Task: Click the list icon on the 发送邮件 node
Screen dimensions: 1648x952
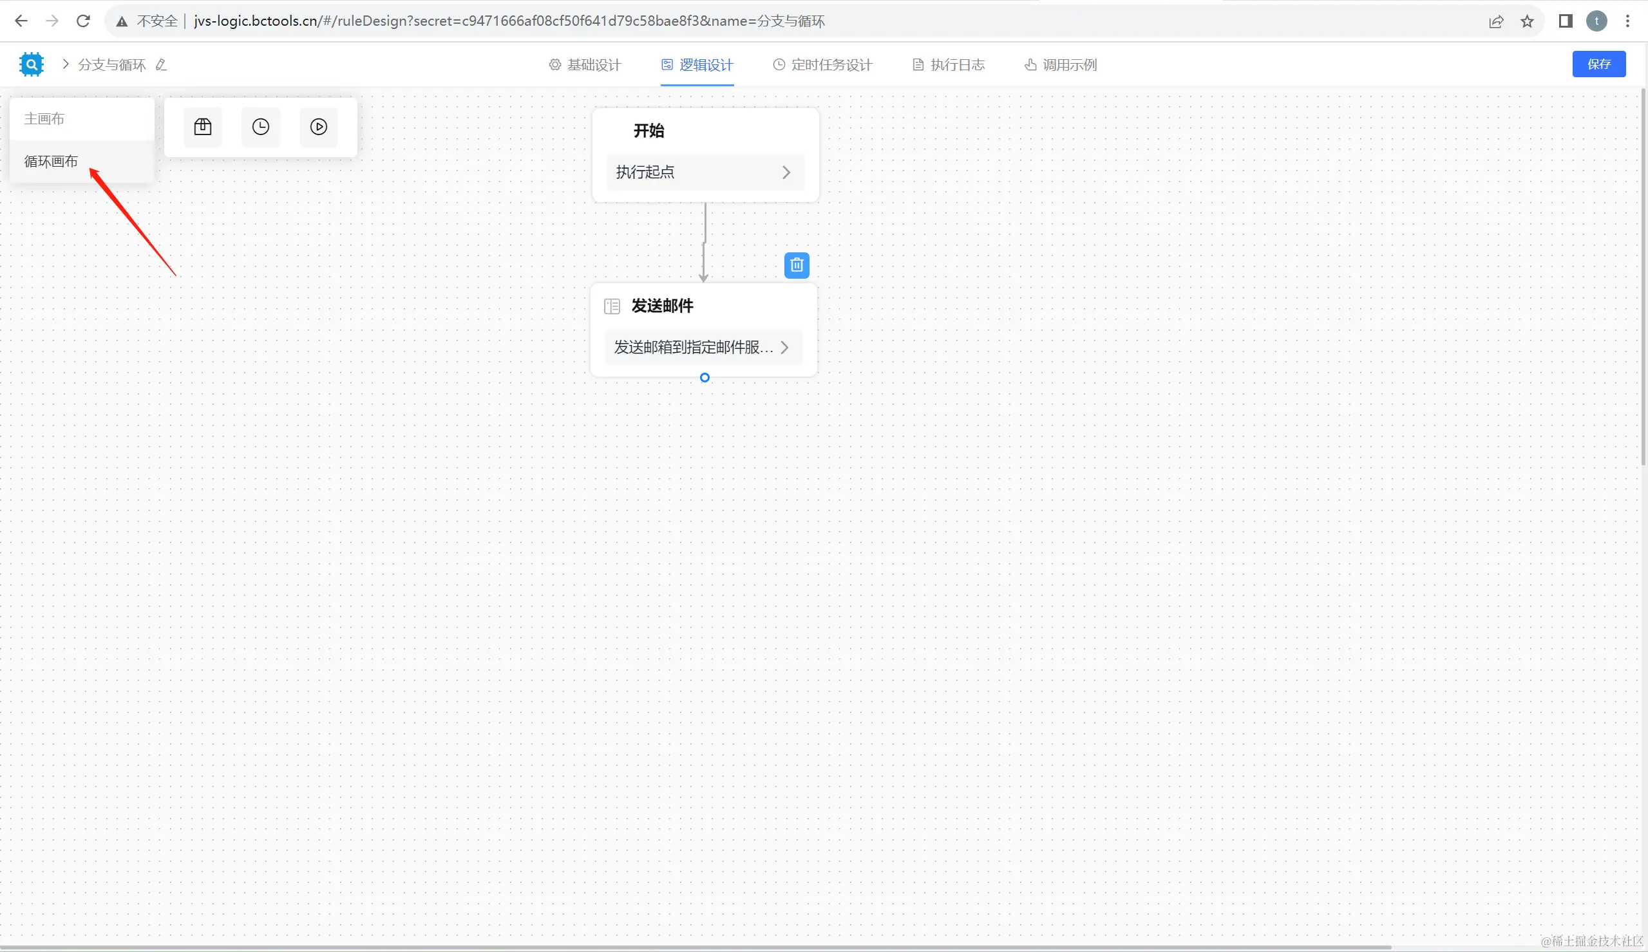Action: click(x=611, y=306)
